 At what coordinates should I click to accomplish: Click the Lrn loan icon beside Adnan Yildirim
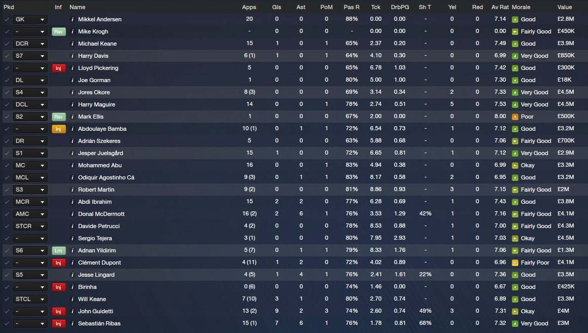pyautogui.click(x=58, y=250)
